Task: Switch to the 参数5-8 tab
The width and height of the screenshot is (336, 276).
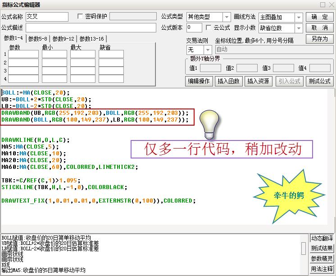Action: point(38,39)
